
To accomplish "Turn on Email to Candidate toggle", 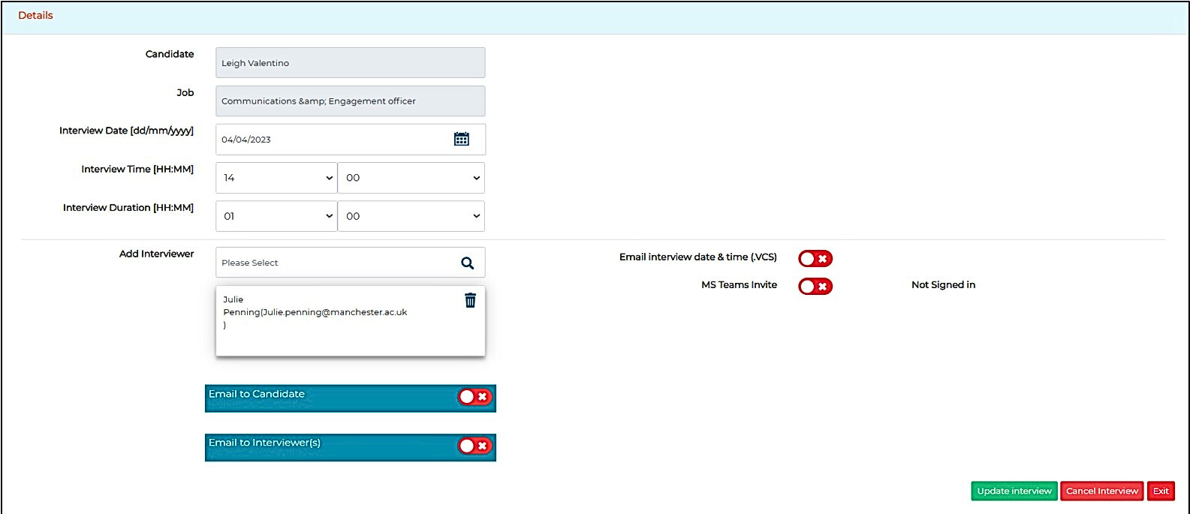I will [x=474, y=396].
